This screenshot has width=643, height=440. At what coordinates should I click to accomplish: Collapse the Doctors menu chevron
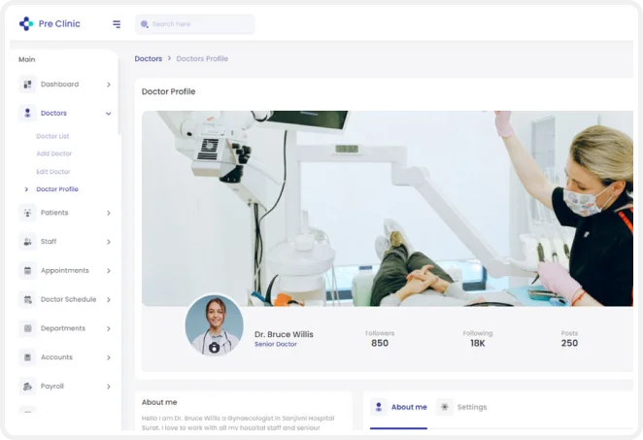[108, 114]
